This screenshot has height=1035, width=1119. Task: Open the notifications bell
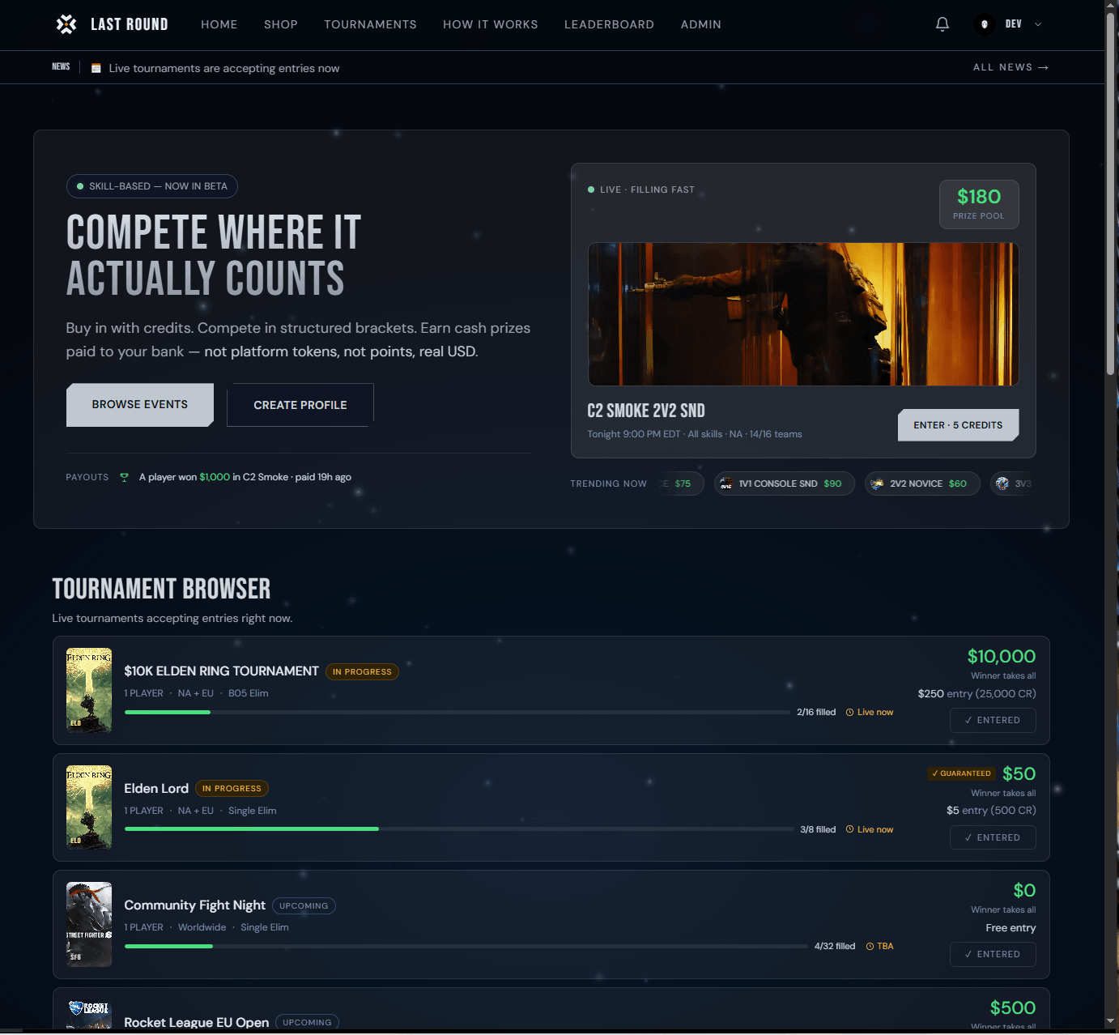[942, 24]
